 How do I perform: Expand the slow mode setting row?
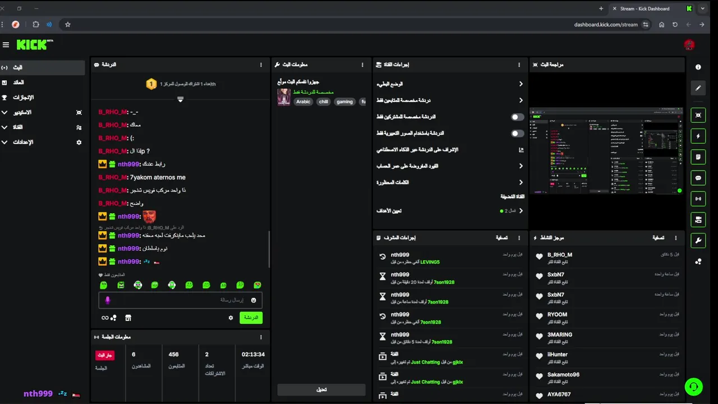pyautogui.click(x=450, y=84)
